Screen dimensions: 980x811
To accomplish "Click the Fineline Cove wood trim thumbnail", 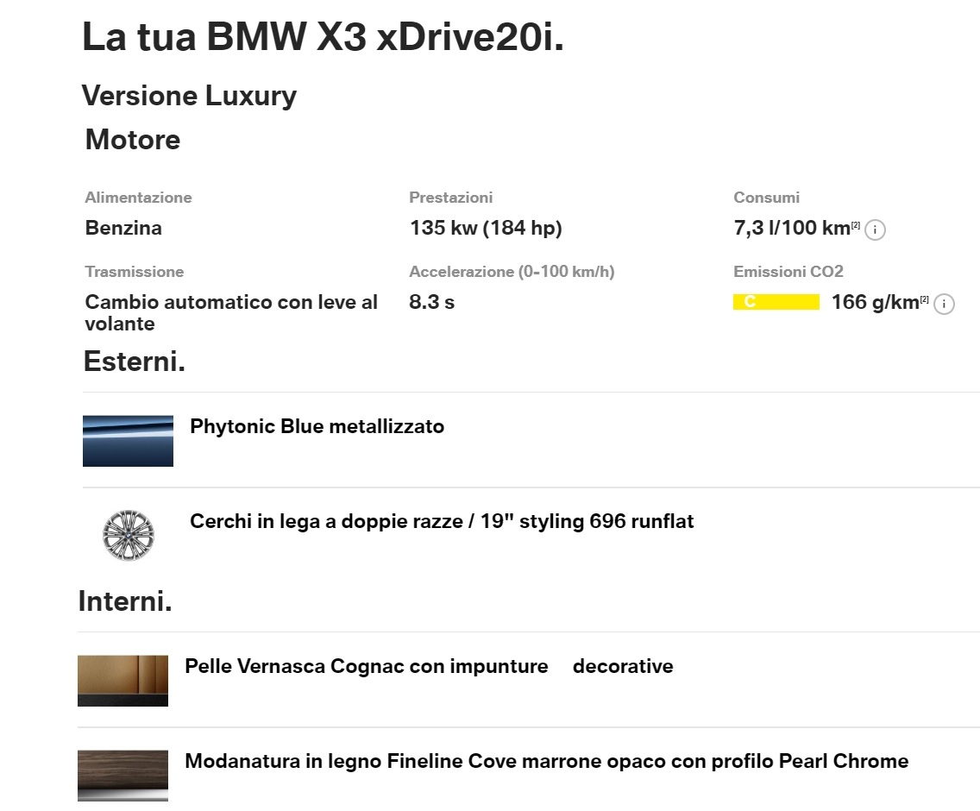I will (x=122, y=774).
